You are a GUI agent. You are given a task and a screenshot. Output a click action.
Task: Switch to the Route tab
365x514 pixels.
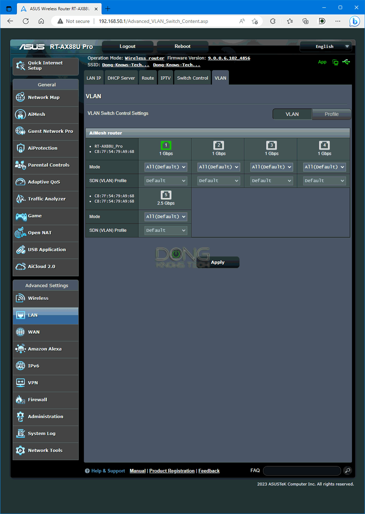(x=148, y=78)
